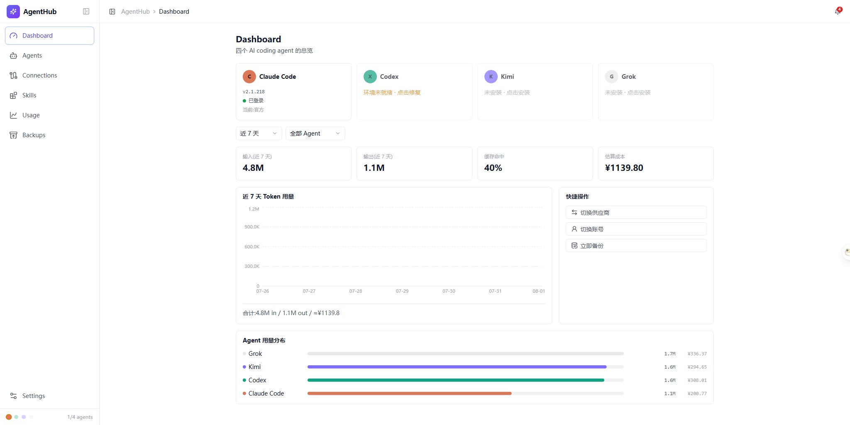The height and width of the screenshot is (425, 850).
Task: Click the 07-29 date label on the chart
Action: (x=402, y=291)
